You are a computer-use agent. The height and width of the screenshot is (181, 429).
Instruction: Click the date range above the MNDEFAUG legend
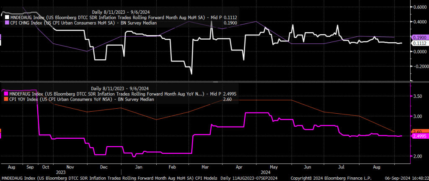120,89
